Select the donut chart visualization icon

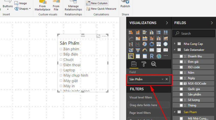152,44
